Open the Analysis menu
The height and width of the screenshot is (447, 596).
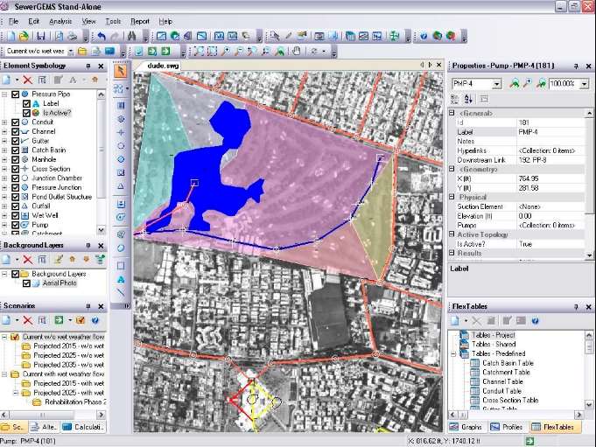point(60,20)
